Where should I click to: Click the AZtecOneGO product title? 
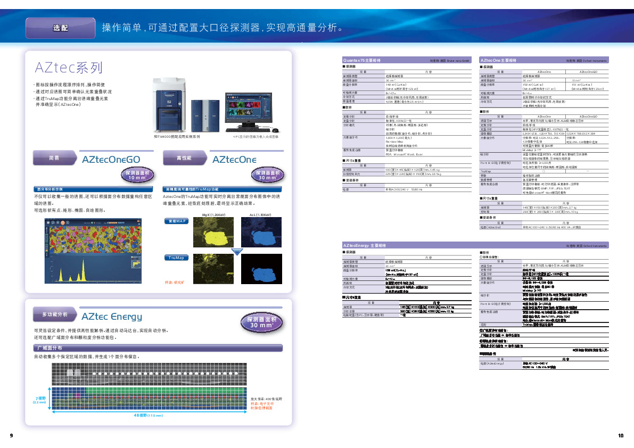(111, 160)
